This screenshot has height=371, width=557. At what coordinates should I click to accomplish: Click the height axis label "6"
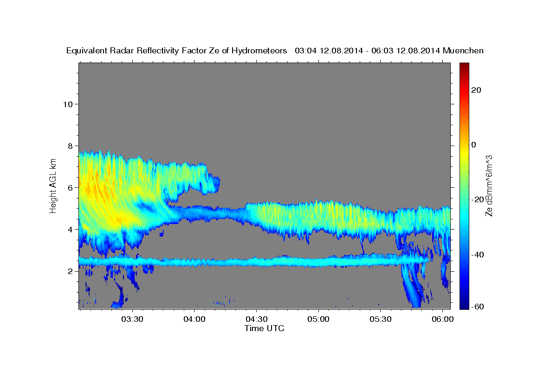coord(71,187)
